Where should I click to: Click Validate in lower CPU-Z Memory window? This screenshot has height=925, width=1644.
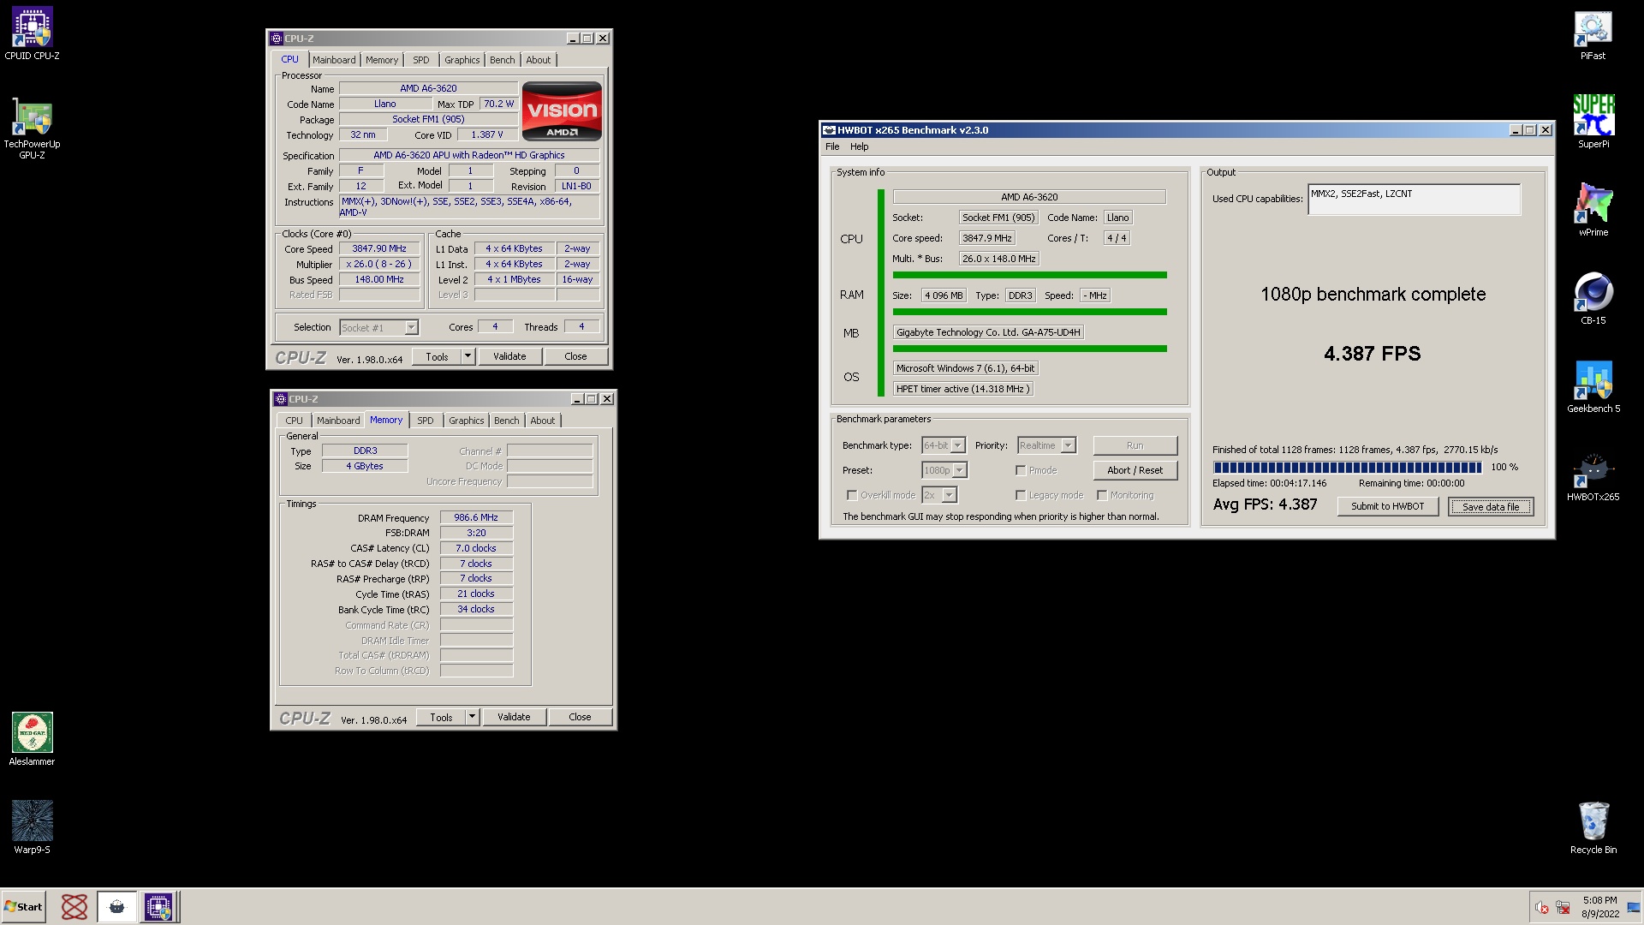(x=514, y=717)
